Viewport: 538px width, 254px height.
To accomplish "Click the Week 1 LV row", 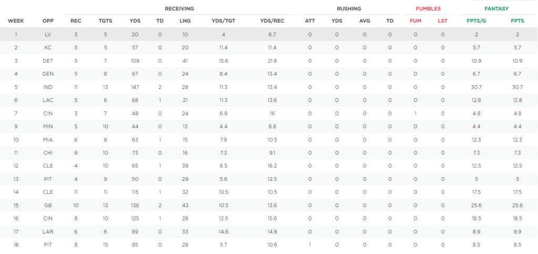I will click(x=269, y=34).
